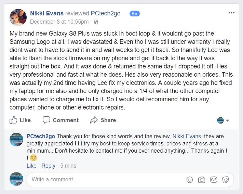Click the December 8 at 10:55pm timestamp
This screenshot has width=243, height=194.
pyautogui.click(x=59, y=22)
